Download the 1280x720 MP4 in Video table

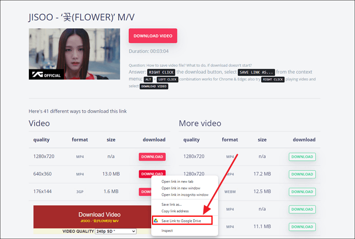(x=152, y=157)
